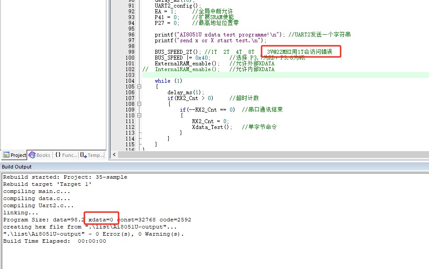Viewport: 429px width, 269px height.
Task: Open the Functions tab
Action: pos(66,155)
